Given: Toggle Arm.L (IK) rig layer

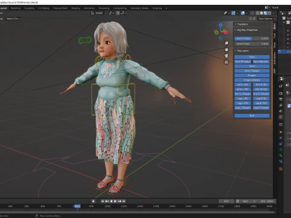Looking at the screenshot, I should click(x=242, y=85).
